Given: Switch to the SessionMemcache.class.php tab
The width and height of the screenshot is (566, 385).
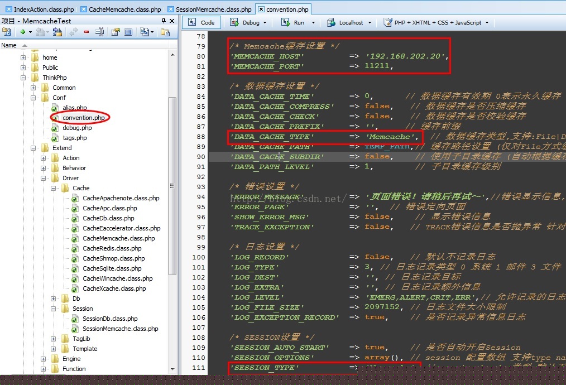Looking at the screenshot, I should (213, 9).
